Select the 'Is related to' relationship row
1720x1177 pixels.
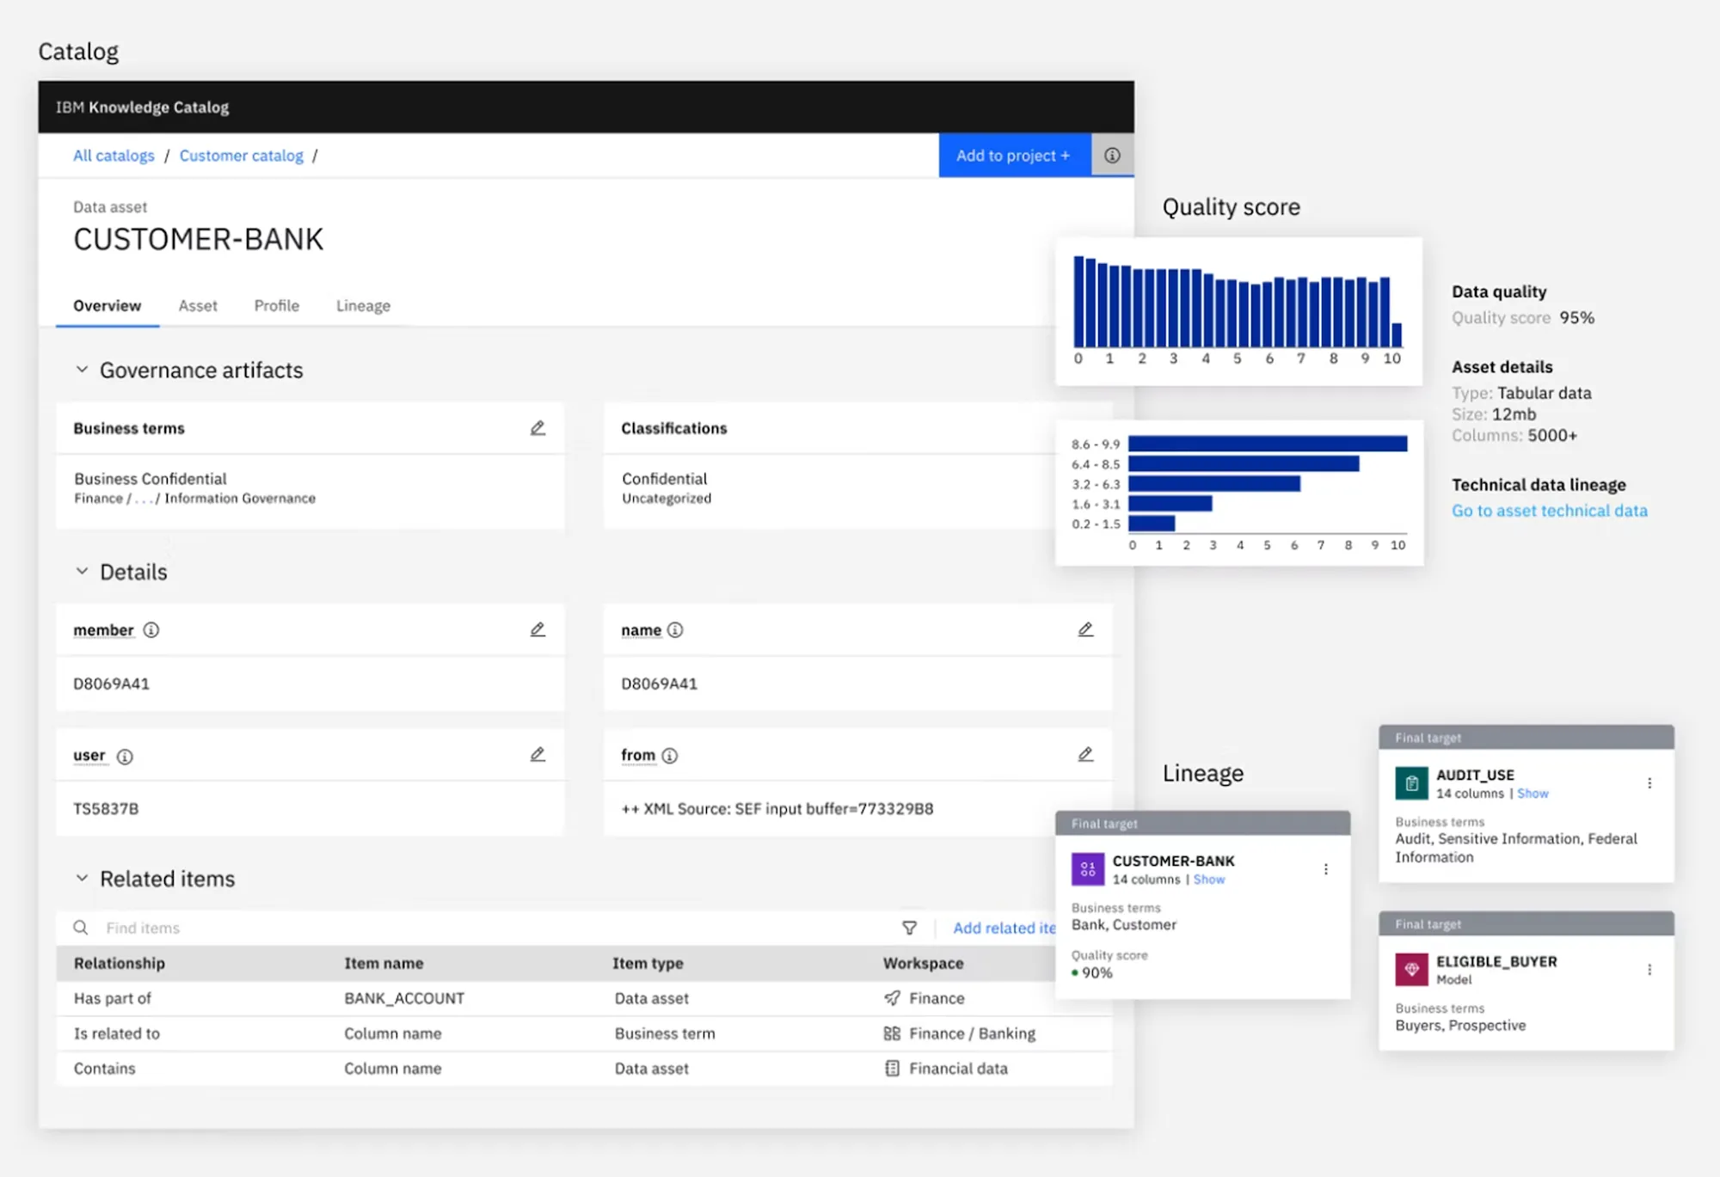584,1033
